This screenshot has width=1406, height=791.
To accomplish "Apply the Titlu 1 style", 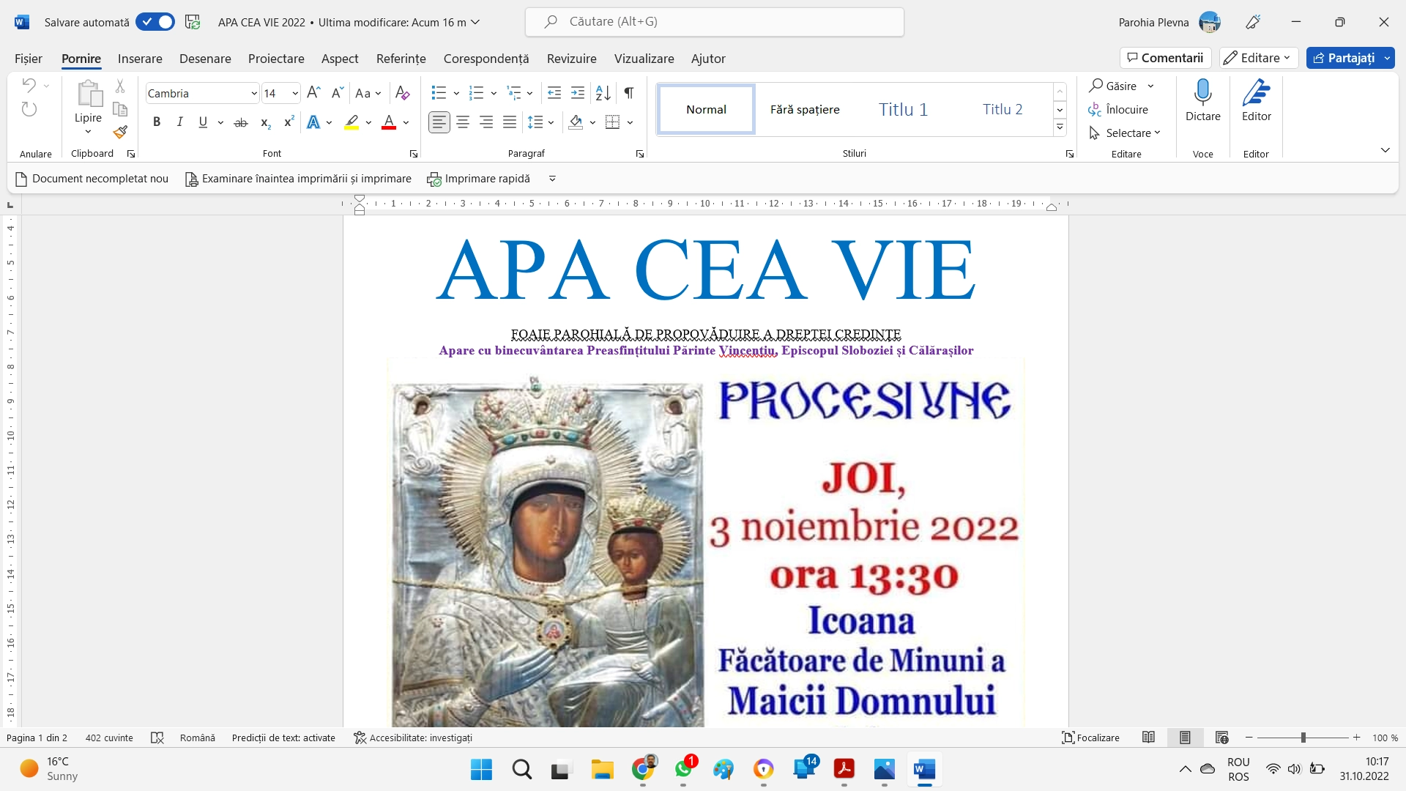I will pyautogui.click(x=903, y=110).
